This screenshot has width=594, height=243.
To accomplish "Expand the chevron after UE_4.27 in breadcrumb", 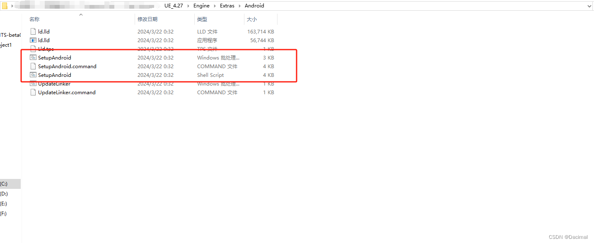I will 188,6.
